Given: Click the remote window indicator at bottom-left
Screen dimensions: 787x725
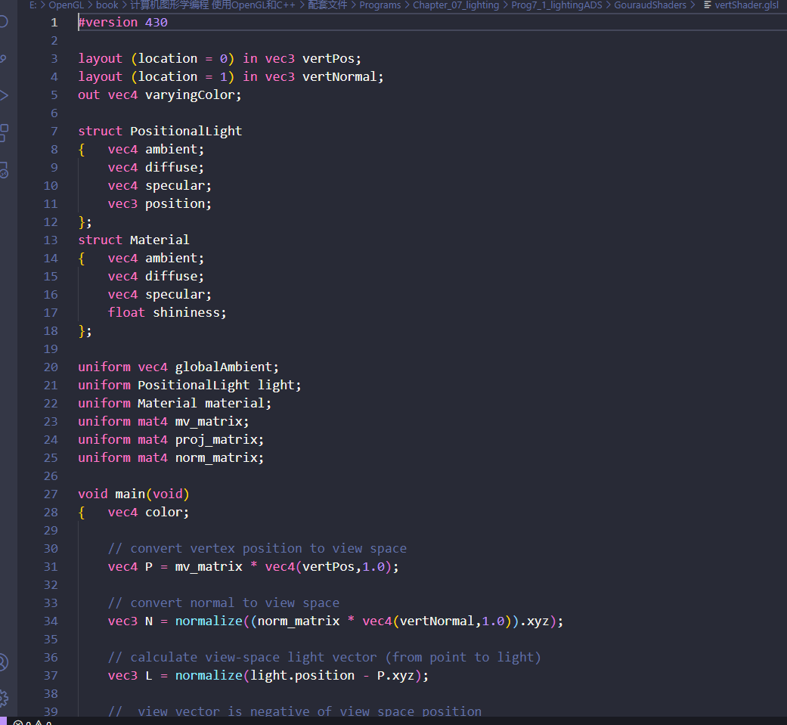Looking at the screenshot, I should (3, 720).
